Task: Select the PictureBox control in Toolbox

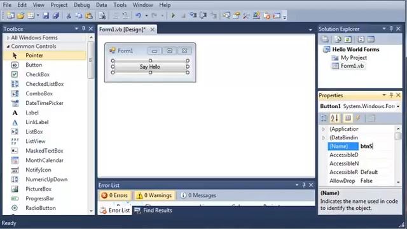Action: [38, 189]
